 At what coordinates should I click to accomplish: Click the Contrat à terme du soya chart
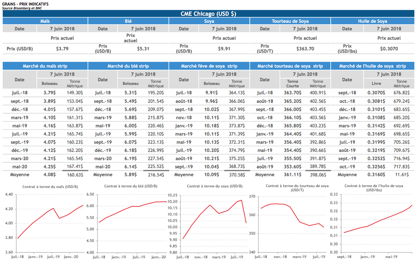click(x=212, y=222)
